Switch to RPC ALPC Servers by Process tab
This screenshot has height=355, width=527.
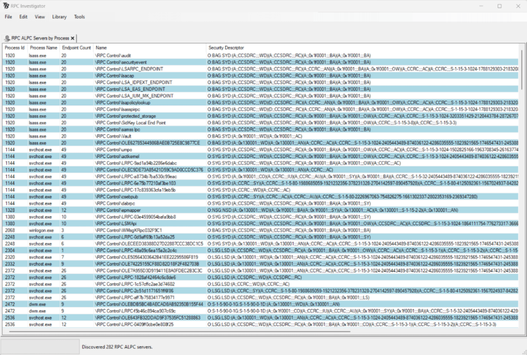(40, 38)
